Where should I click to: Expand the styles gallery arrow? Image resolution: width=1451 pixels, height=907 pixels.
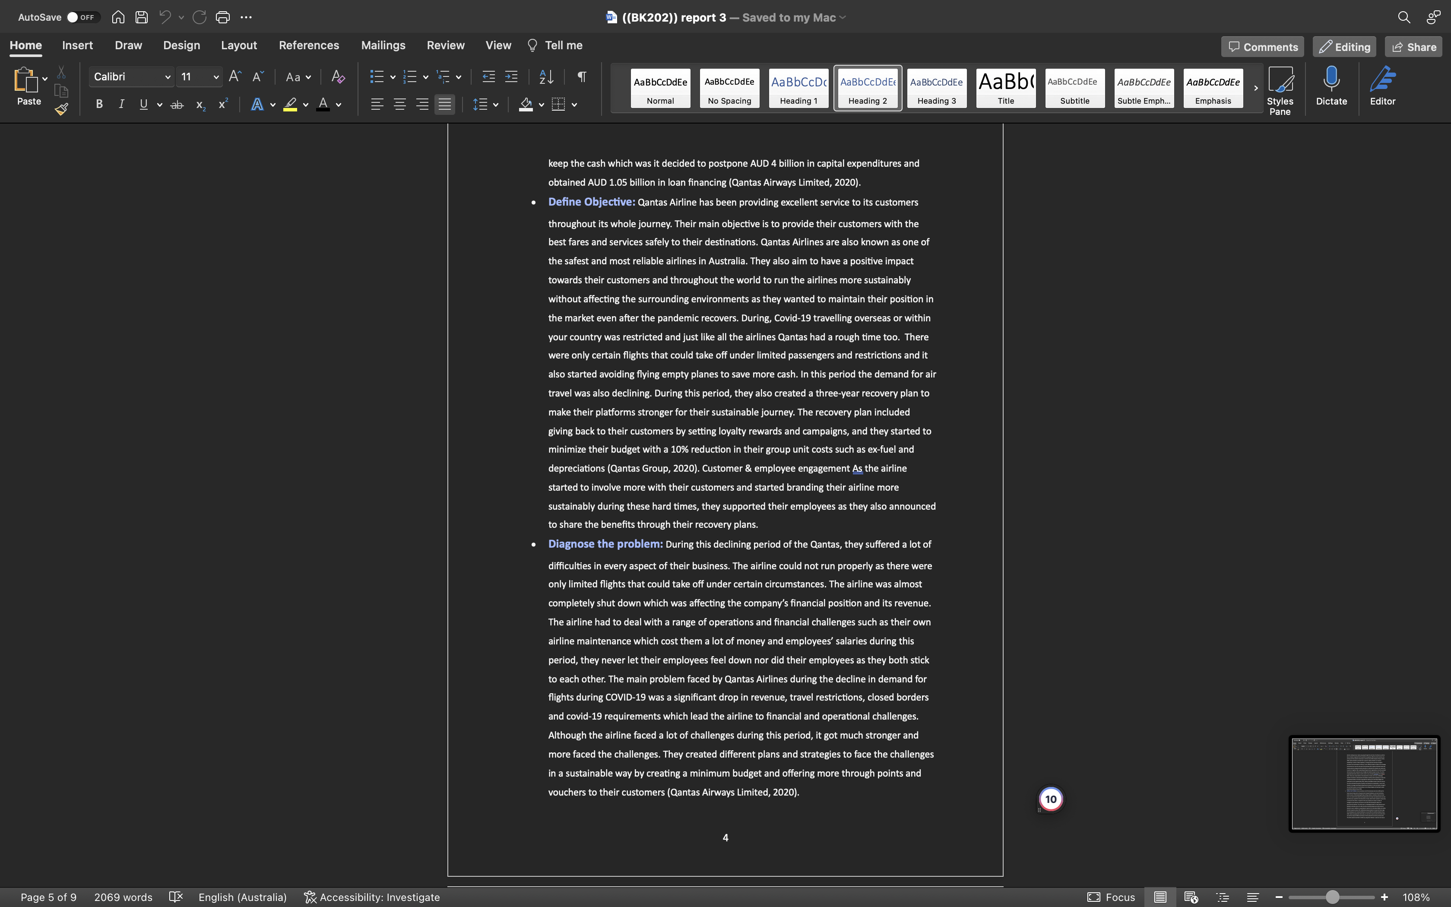1255,88
